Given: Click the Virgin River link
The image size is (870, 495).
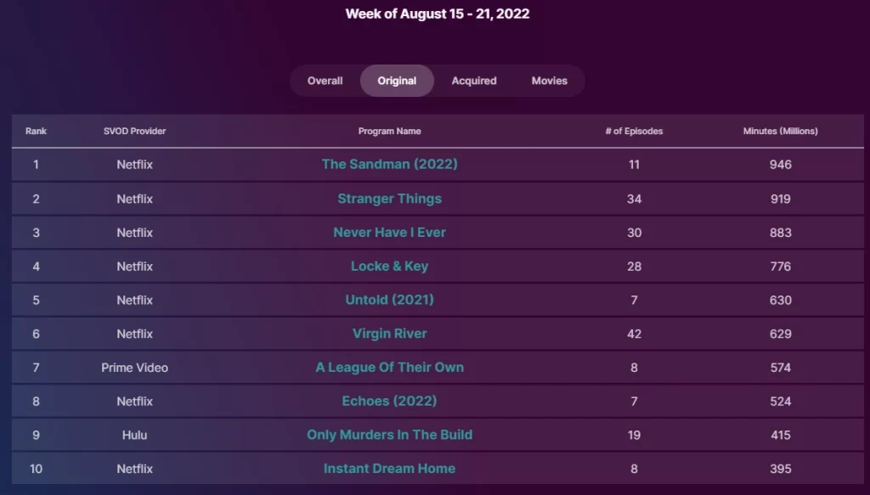Looking at the screenshot, I should (389, 334).
